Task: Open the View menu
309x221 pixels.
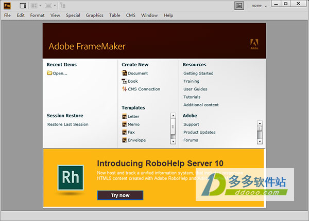Action: [55, 15]
